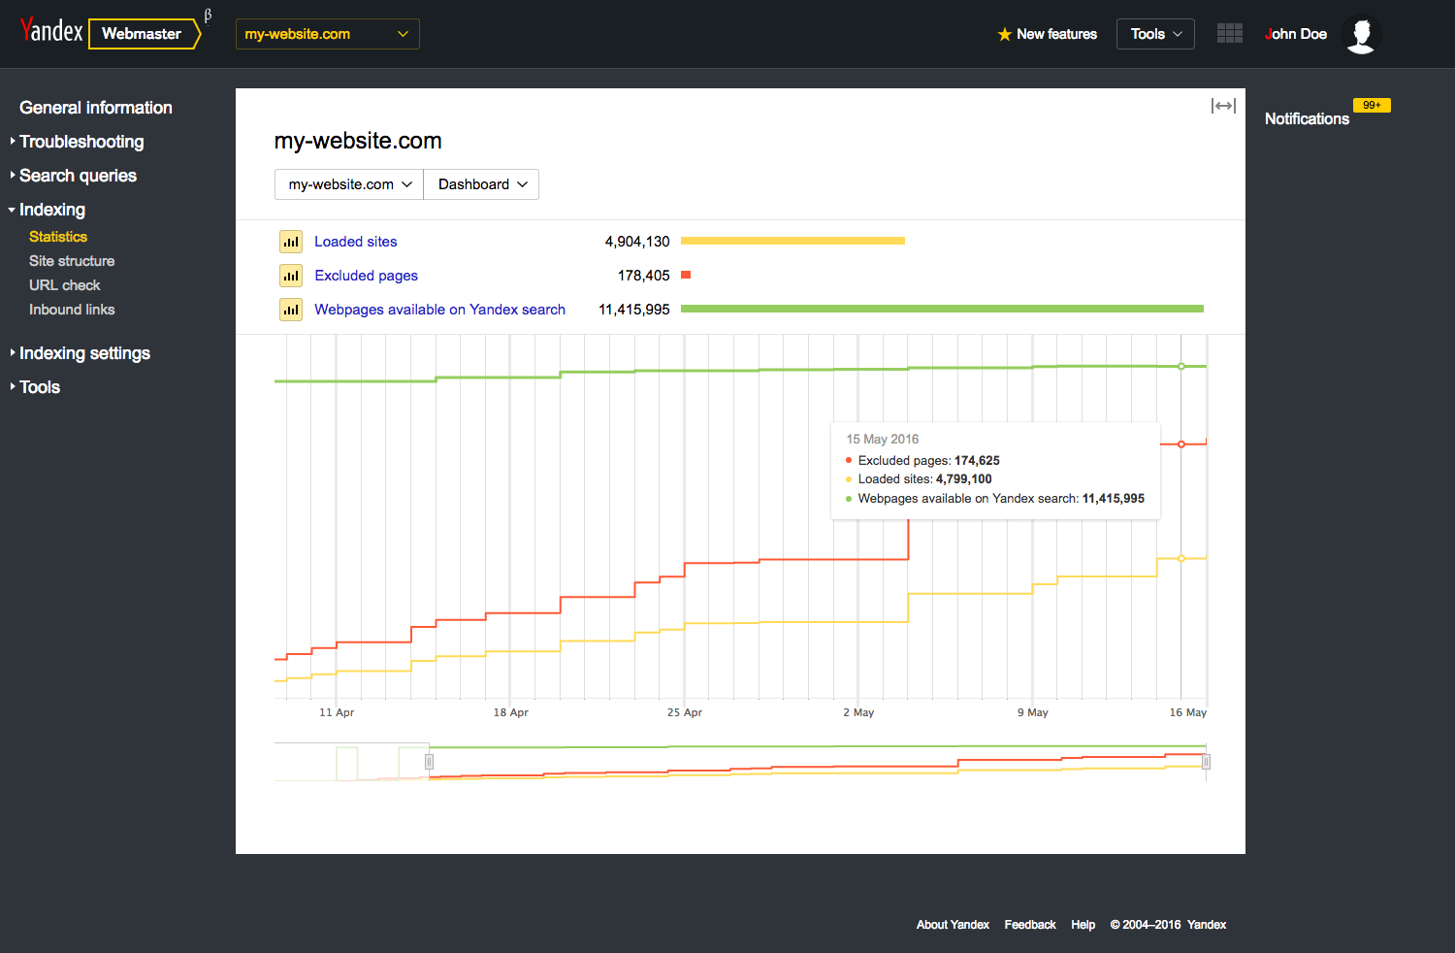Toggle Loaded sites chart icon
The image size is (1455, 953).
point(291,242)
